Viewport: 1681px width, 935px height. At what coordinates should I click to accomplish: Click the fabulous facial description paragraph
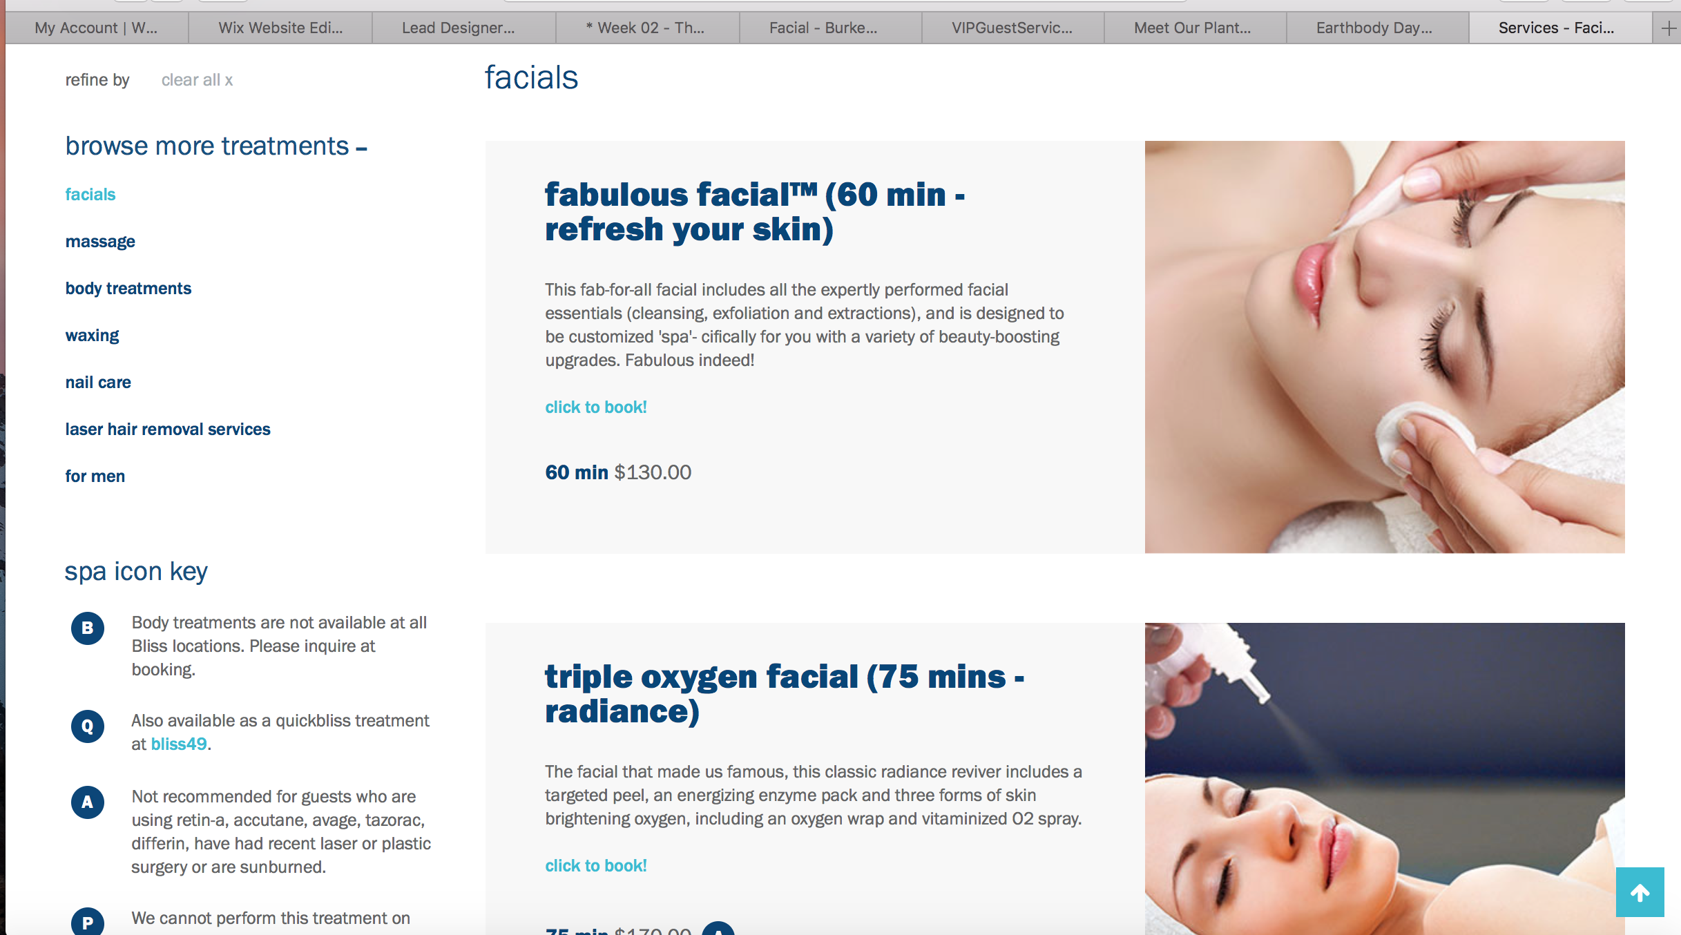click(x=805, y=325)
